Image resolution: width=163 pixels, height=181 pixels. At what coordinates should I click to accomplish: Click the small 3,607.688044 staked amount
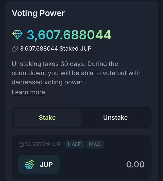39,49
